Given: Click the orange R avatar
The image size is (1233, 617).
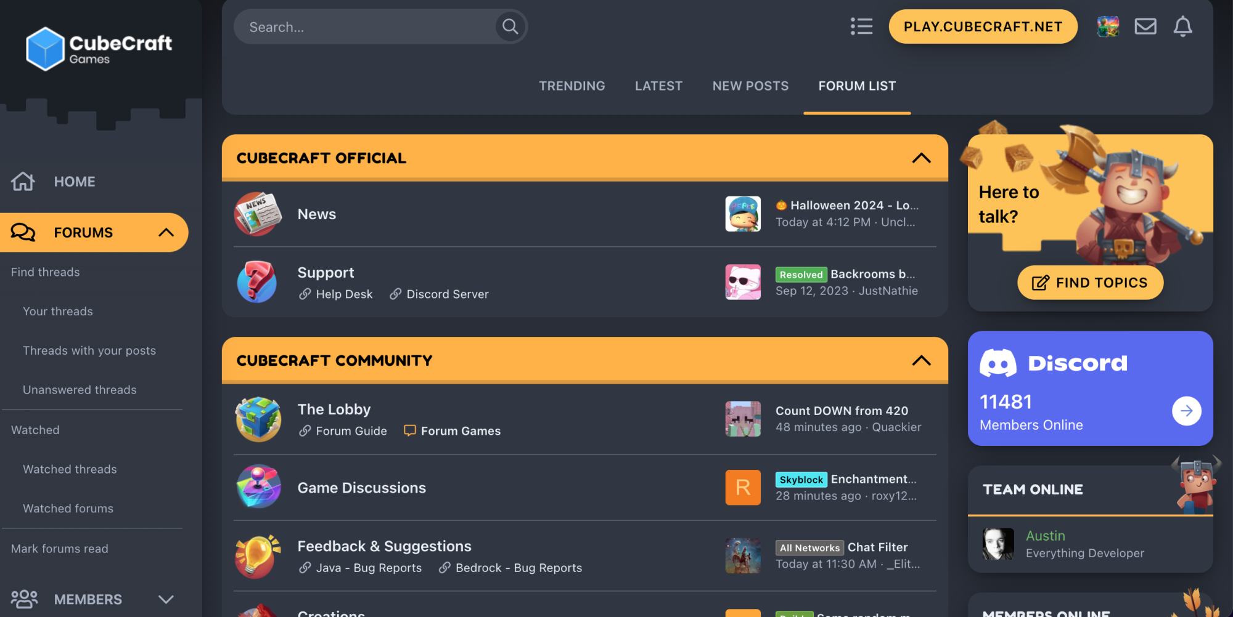Looking at the screenshot, I should pos(743,487).
